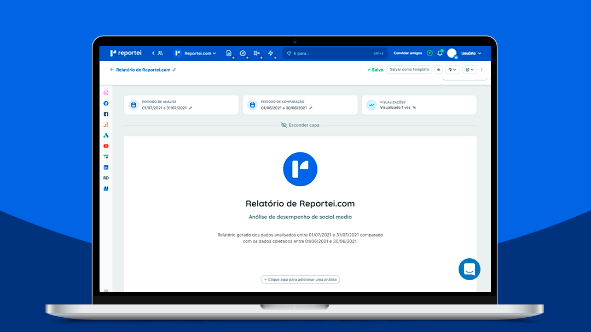Open the share export dropdown

pos(470,69)
